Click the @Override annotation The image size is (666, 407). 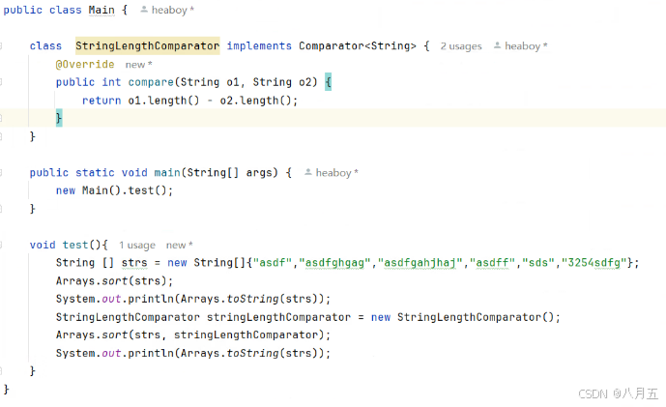pos(85,64)
